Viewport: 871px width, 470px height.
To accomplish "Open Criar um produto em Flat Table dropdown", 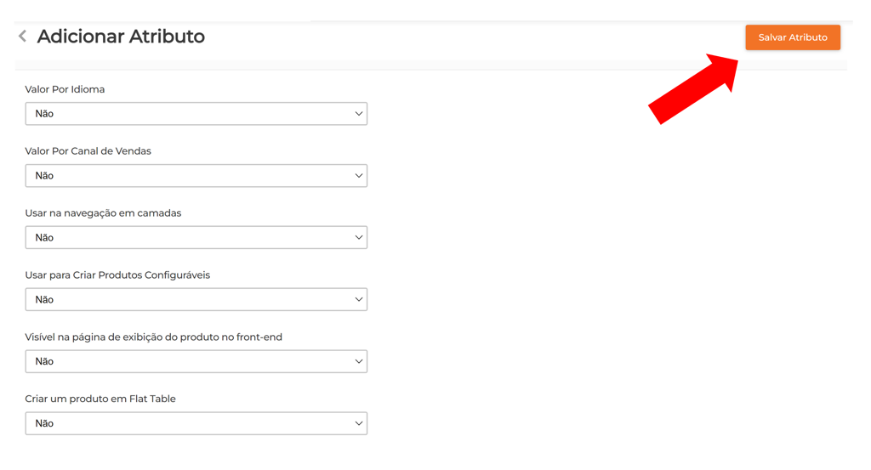I will tap(196, 423).
